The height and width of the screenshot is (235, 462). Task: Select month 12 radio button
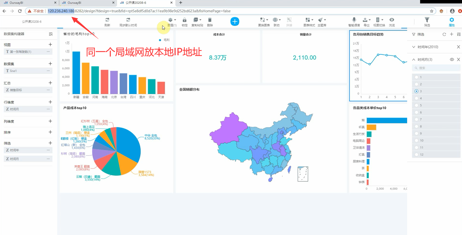pyautogui.click(x=416, y=154)
